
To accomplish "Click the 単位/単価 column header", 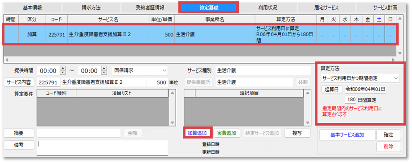I will click(x=162, y=20).
